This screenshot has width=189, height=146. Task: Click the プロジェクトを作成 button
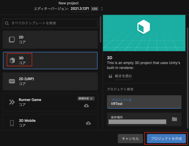pos(166,138)
